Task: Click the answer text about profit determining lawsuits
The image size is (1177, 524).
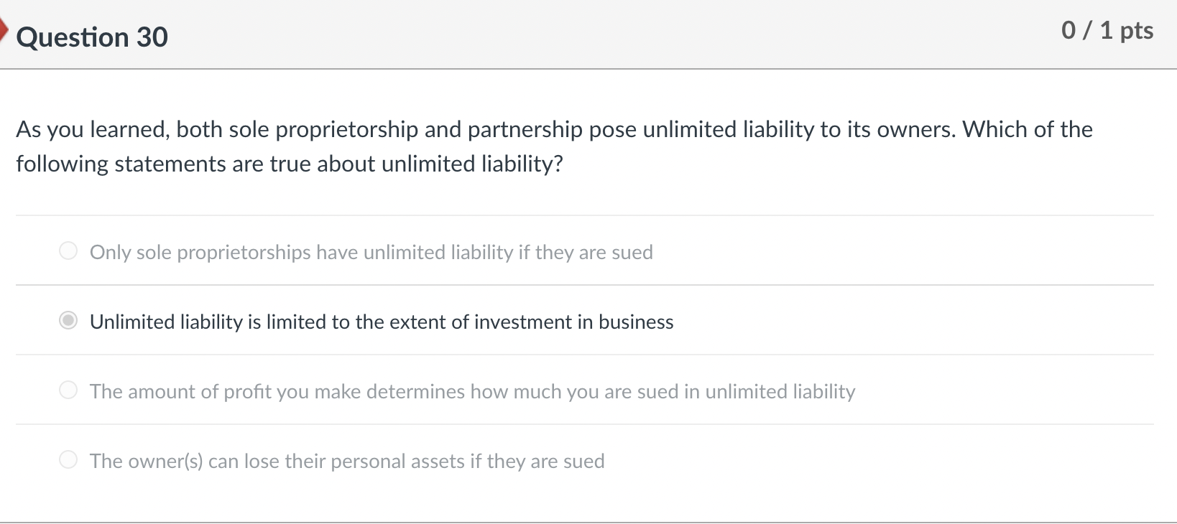Action: (472, 391)
